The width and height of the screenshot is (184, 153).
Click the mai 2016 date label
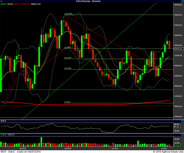click(x=68, y=149)
